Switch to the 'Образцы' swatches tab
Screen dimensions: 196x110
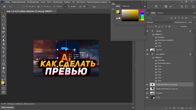126,6
